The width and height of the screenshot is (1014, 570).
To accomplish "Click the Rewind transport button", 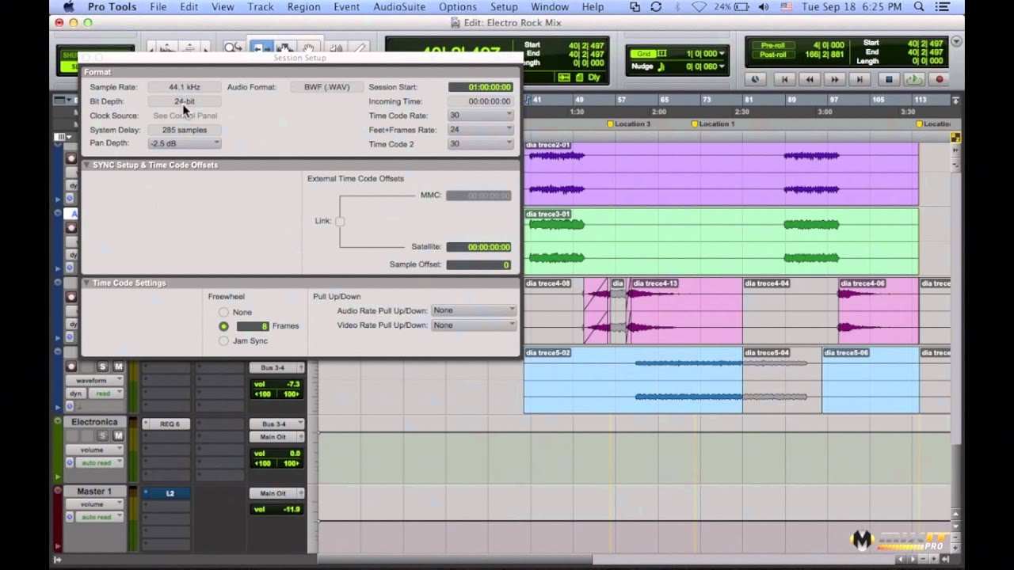I will point(810,79).
